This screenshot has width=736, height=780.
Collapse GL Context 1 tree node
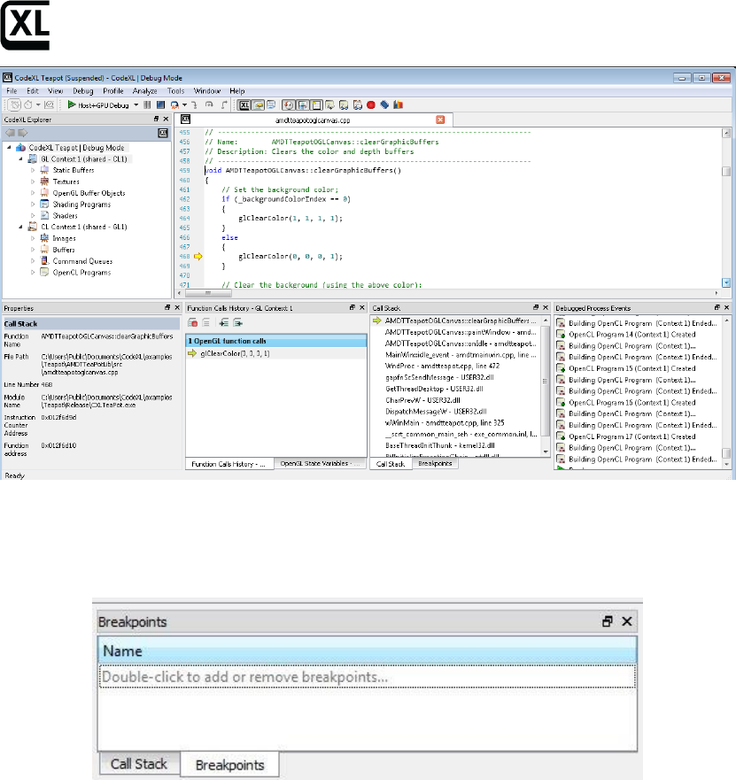[20, 158]
